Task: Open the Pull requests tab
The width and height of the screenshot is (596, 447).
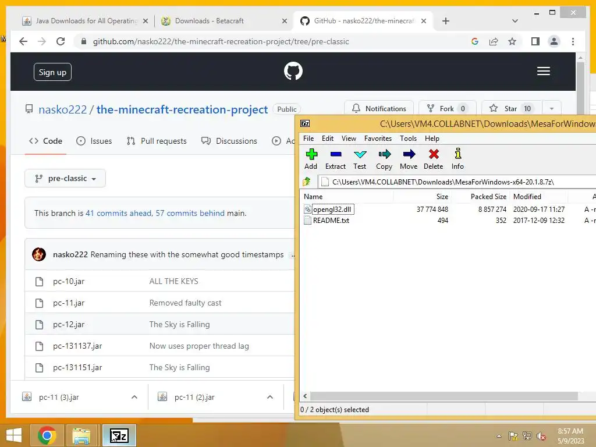Action: point(157,141)
